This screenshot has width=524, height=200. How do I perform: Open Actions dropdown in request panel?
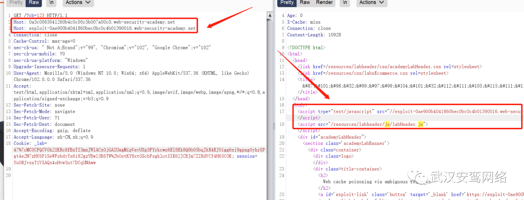(78, 3)
